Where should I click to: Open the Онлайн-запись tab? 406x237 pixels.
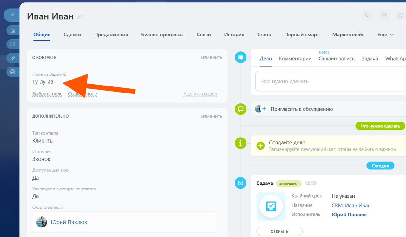(x=337, y=58)
